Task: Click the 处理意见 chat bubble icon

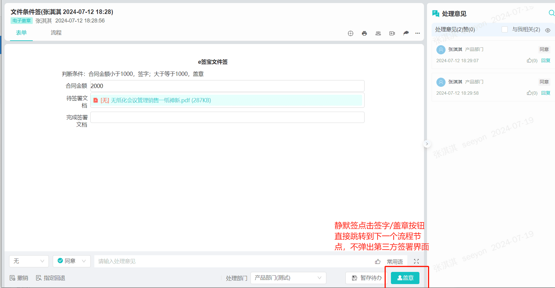Action: [x=436, y=13]
